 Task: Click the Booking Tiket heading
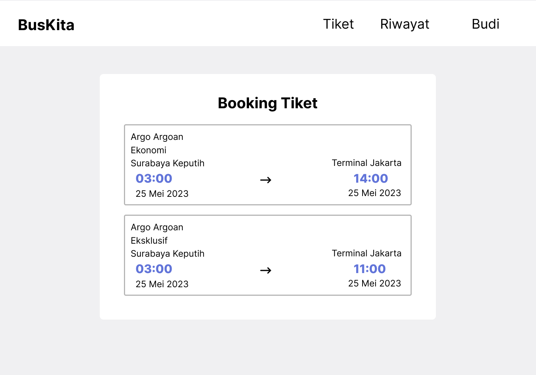(x=267, y=103)
